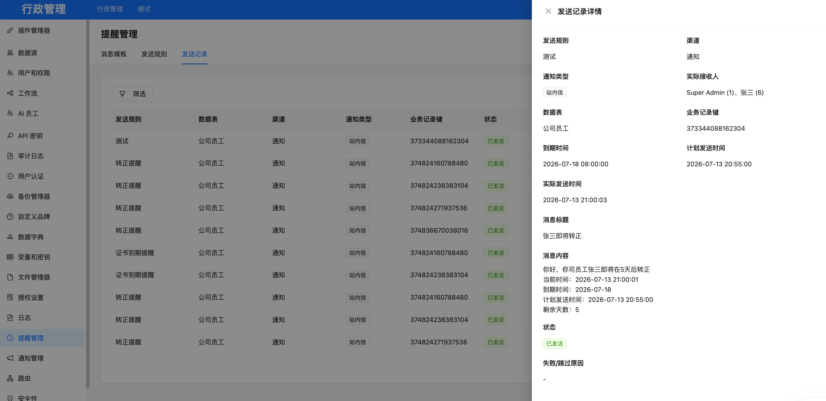Switch to the 发送规则 tab
This screenshot has width=826, height=401.
tap(154, 54)
